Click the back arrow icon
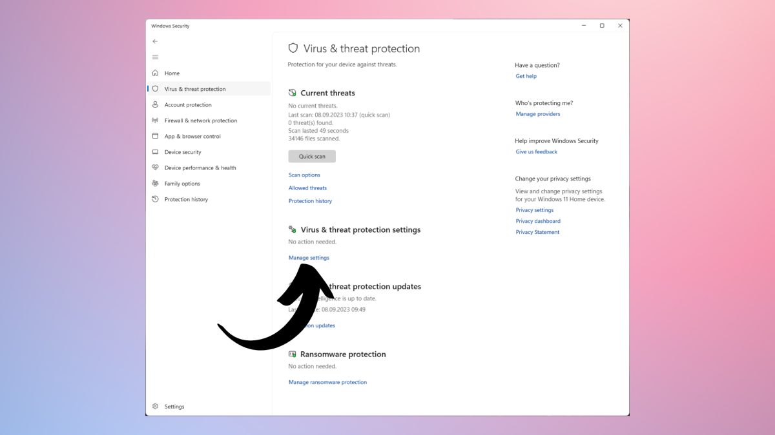 (155, 41)
